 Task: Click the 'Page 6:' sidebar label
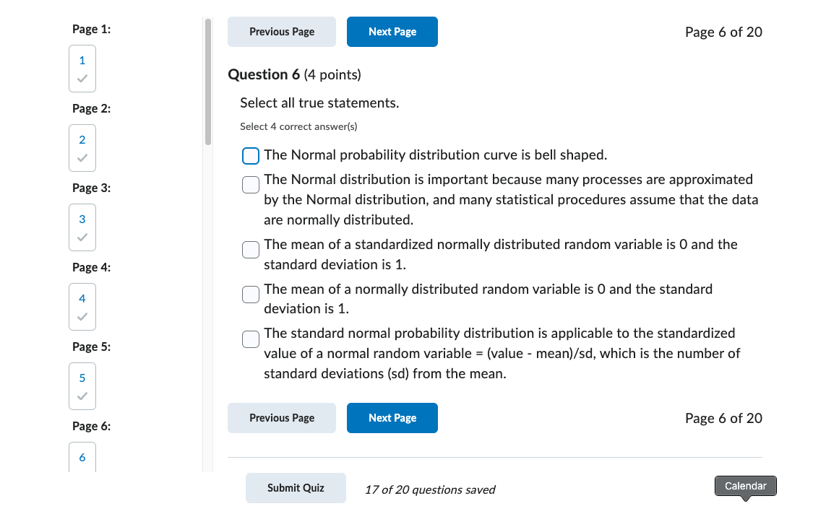coord(92,427)
